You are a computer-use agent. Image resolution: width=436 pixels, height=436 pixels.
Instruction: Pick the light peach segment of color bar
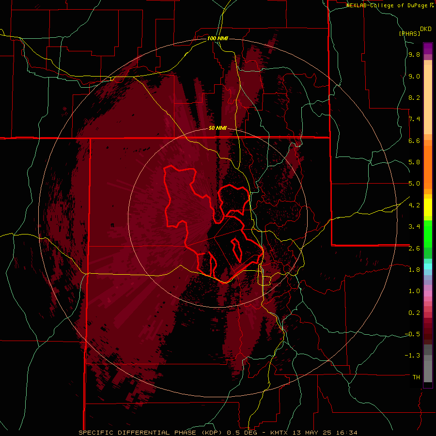pyautogui.click(x=428, y=99)
